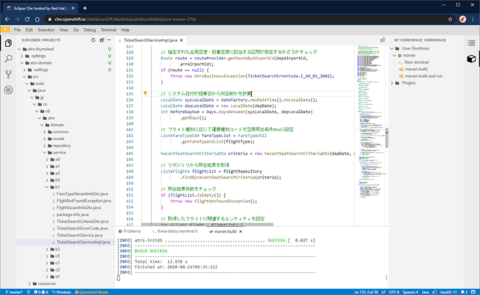Close the maven build terminal tab

(x=241, y=232)
